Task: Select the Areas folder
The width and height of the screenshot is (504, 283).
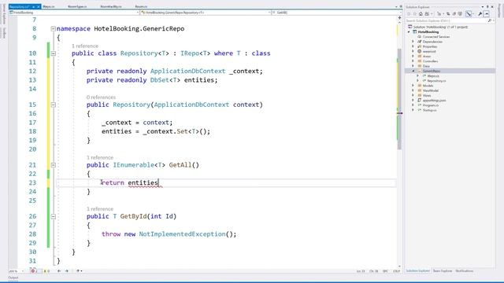Action: tap(427, 57)
